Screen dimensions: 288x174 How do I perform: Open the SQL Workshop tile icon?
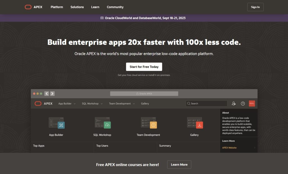(x=103, y=123)
